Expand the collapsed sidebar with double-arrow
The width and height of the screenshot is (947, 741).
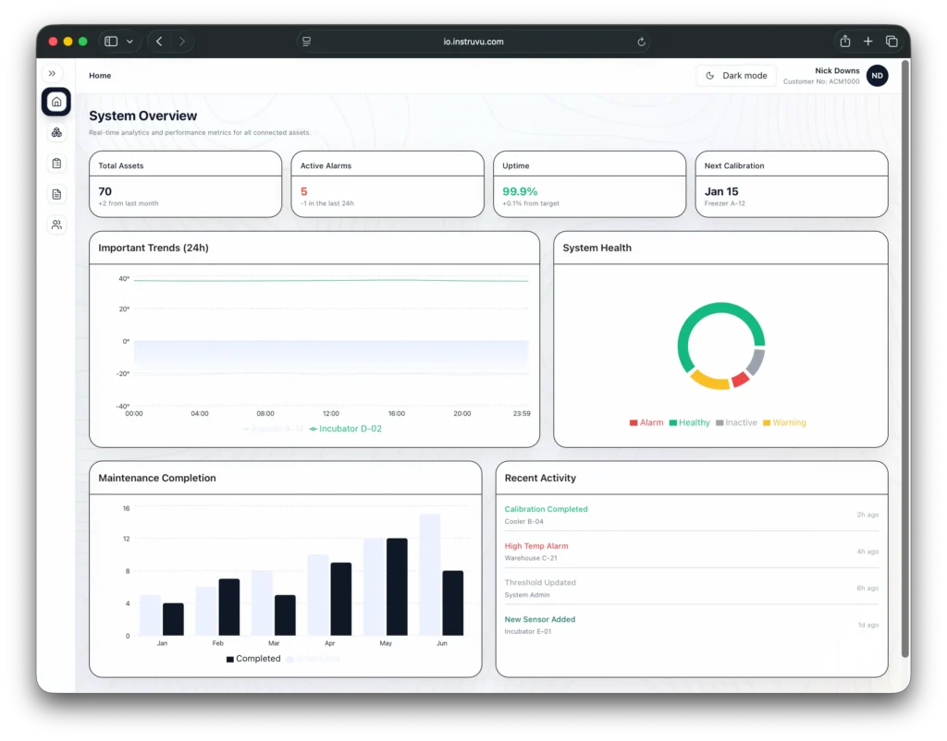53,72
